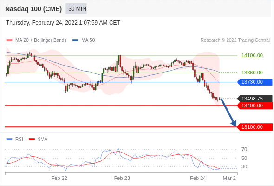The width and height of the screenshot is (274, 186).
Task: Click the Feb 23 date axis label
Action: coord(122,178)
